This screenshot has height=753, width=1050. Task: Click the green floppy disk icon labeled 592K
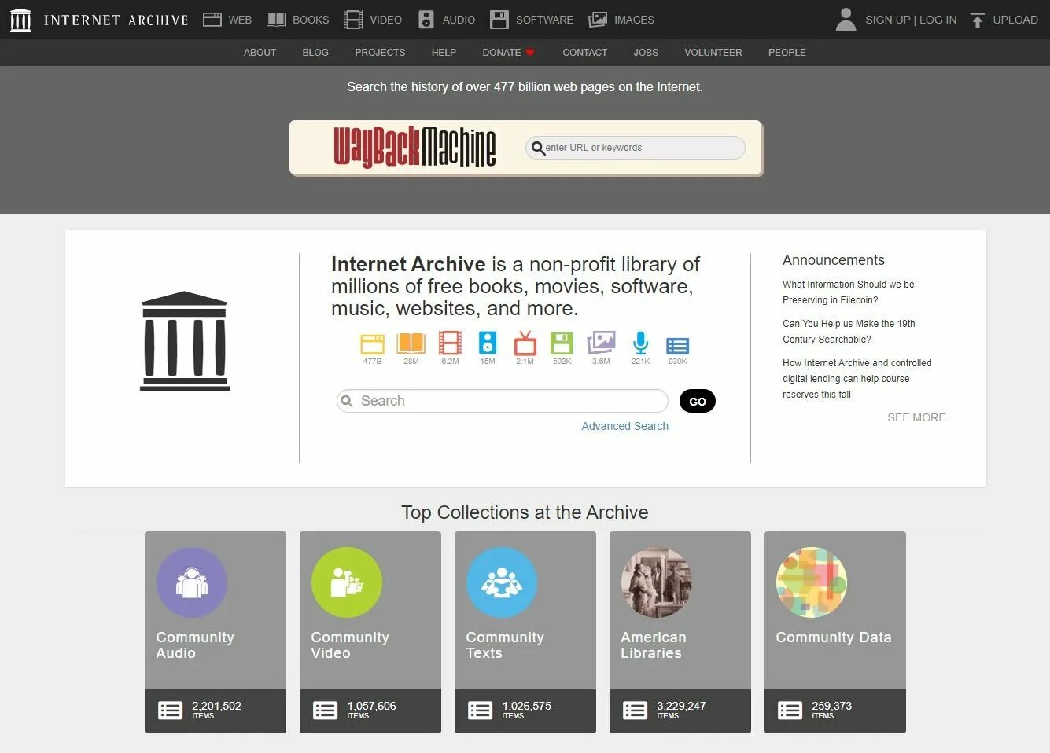pyautogui.click(x=562, y=343)
